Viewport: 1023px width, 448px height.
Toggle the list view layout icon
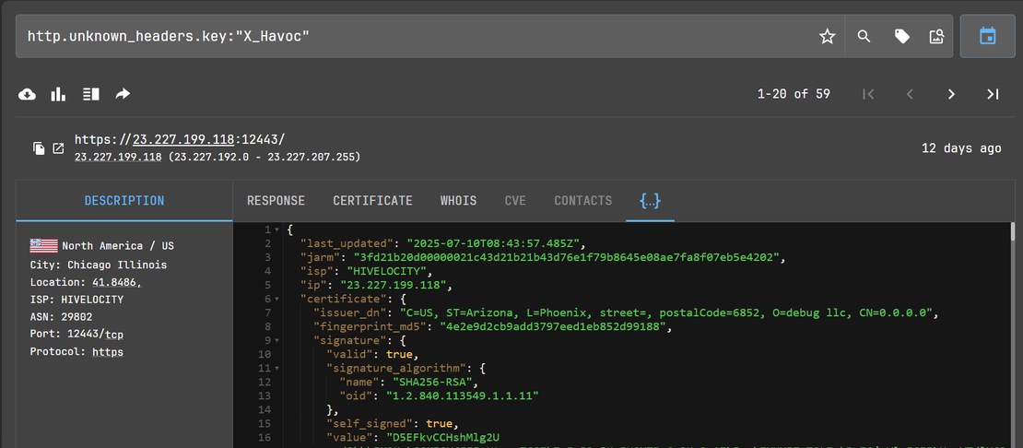(90, 94)
